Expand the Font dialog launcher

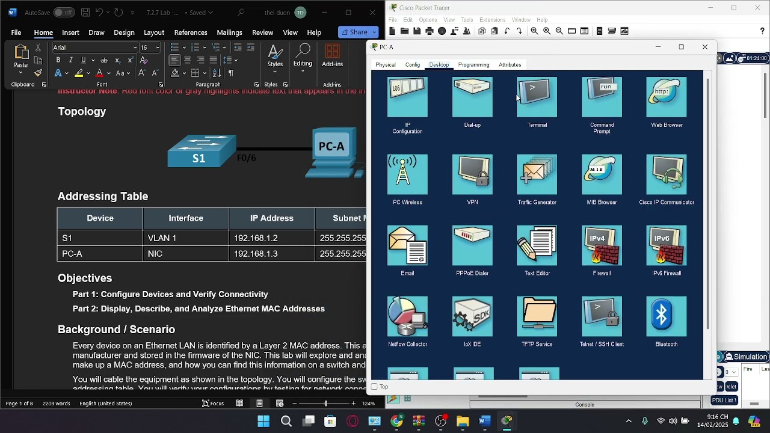click(161, 85)
